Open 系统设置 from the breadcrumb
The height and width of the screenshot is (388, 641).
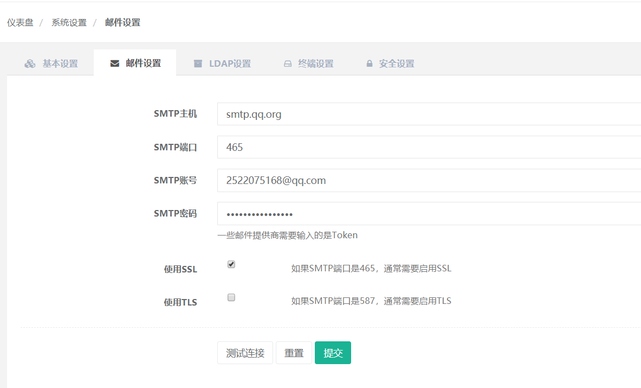[69, 22]
